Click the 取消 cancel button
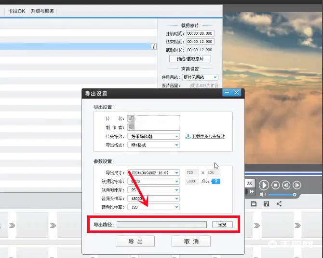This screenshot has height=258, width=323. (191, 241)
